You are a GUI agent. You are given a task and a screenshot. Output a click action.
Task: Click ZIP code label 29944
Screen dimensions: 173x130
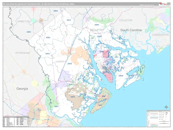[55, 11]
